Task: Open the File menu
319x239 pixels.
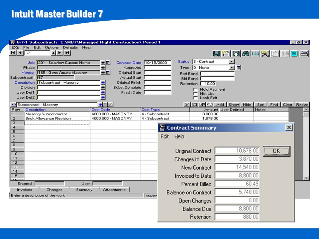Action: point(26,47)
